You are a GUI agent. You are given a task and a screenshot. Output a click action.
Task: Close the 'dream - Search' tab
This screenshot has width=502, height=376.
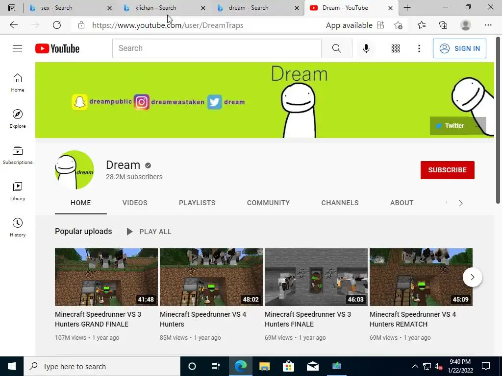click(x=297, y=8)
